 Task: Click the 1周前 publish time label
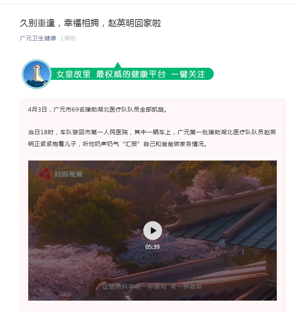click(68, 38)
